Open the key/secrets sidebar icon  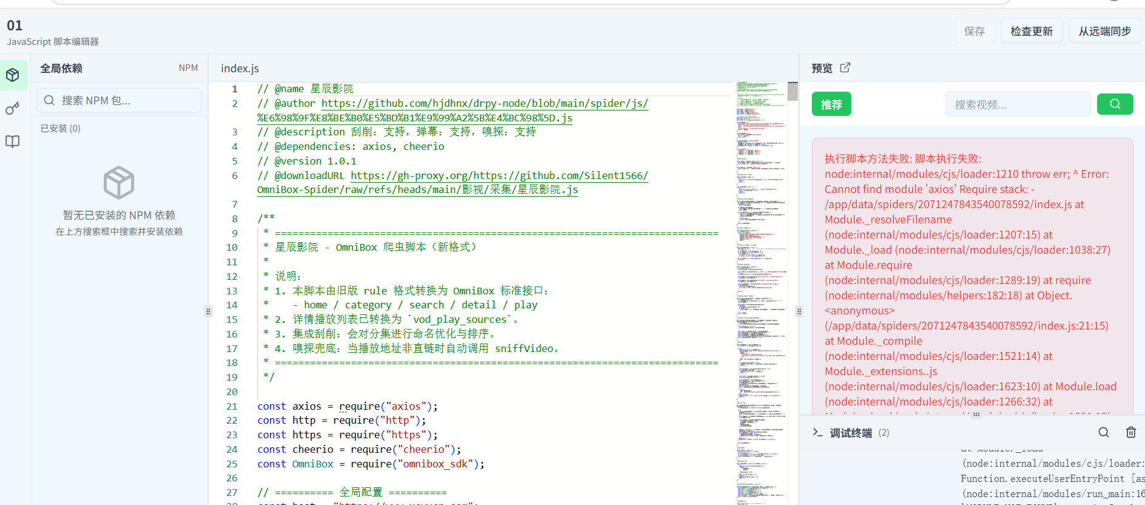click(x=13, y=109)
